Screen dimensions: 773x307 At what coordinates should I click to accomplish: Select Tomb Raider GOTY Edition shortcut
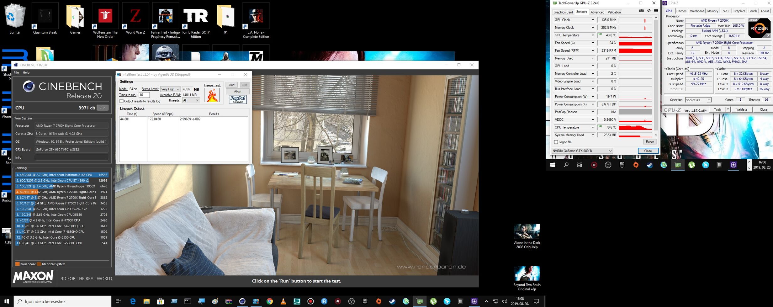point(196,21)
